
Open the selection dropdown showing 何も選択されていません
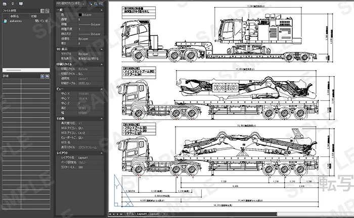(71, 4)
